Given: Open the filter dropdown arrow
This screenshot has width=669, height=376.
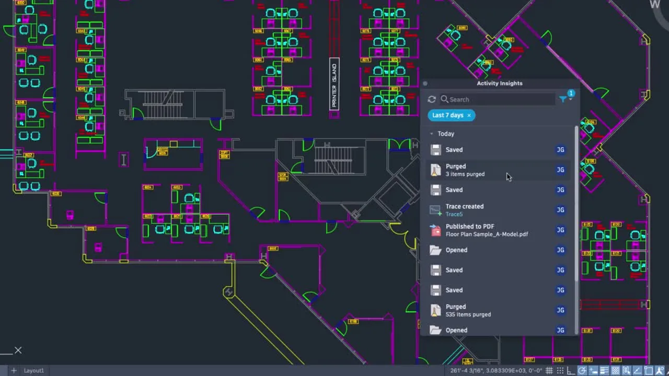Looking at the screenshot, I should (x=571, y=99).
